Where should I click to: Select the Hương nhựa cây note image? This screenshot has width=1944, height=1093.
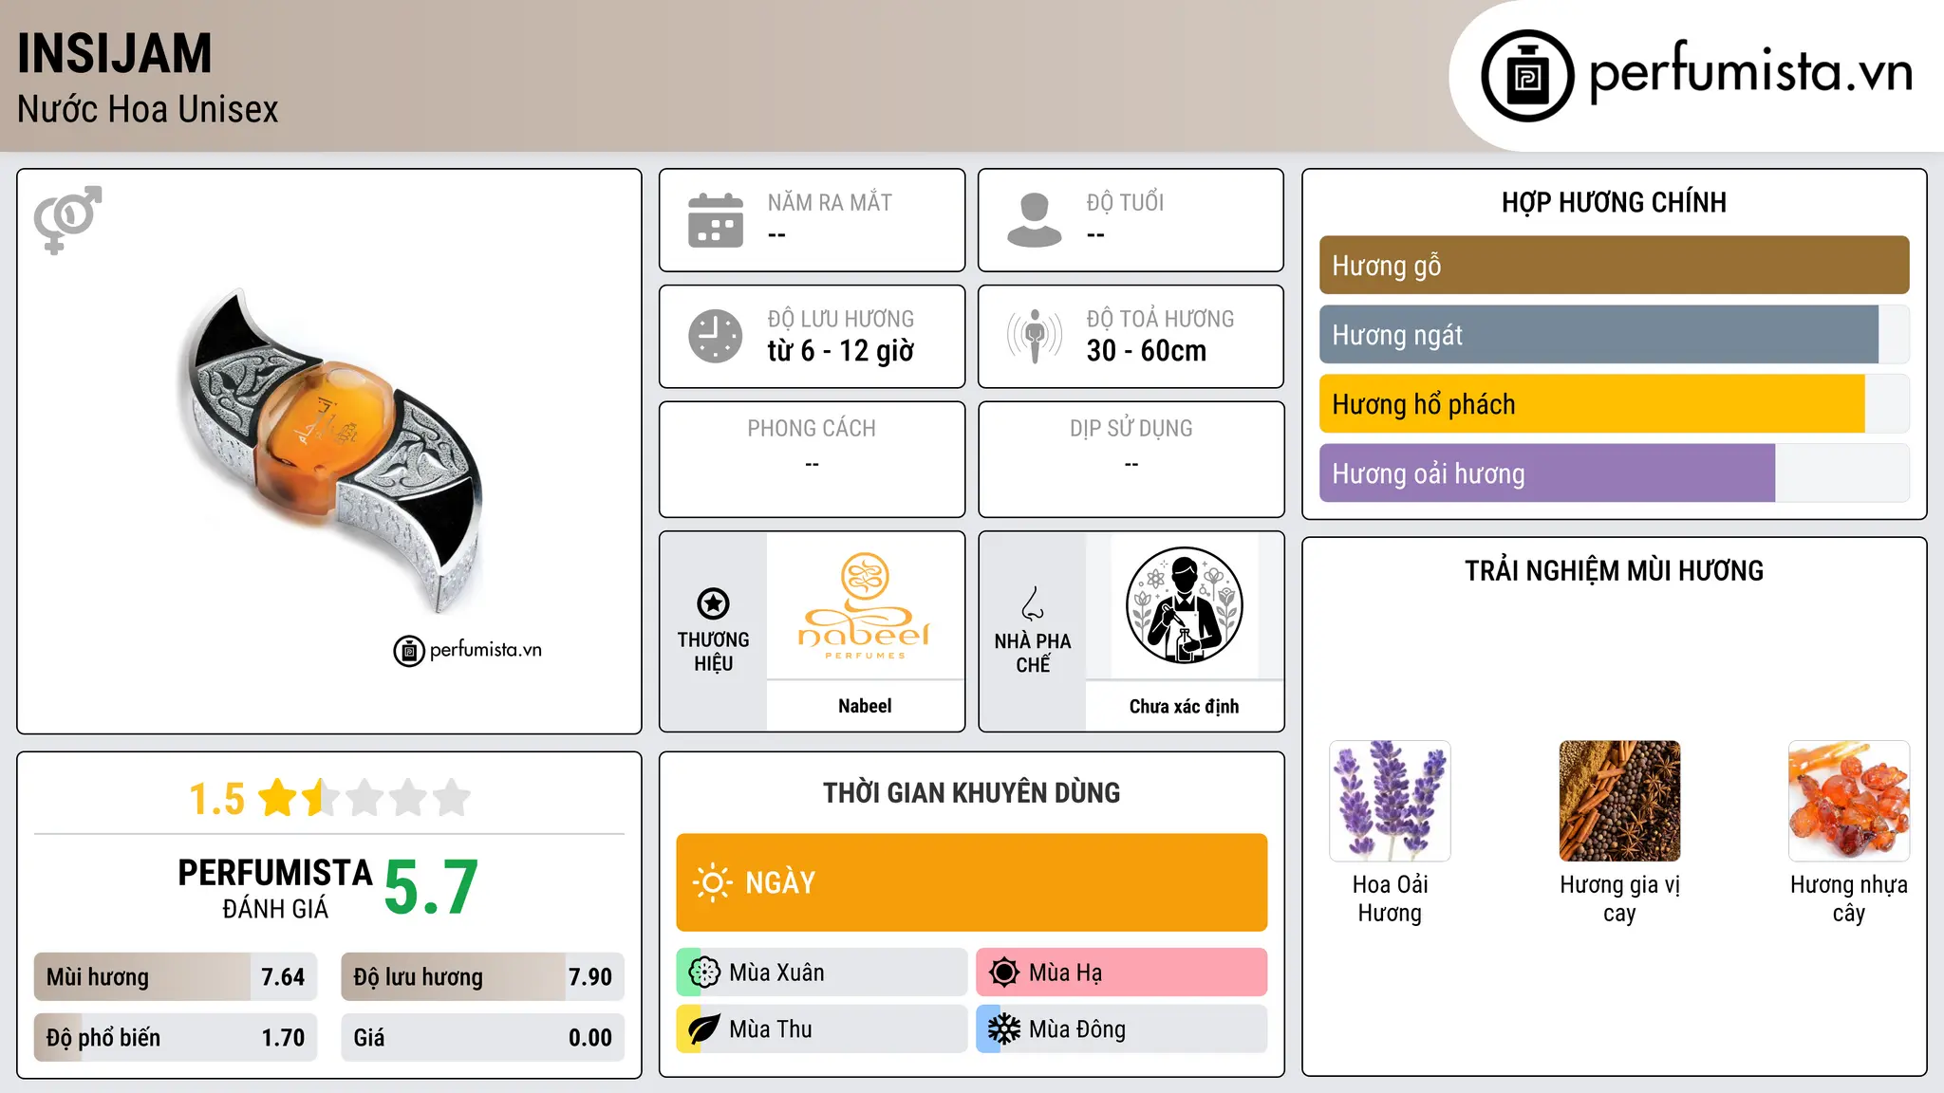click(x=1849, y=801)
